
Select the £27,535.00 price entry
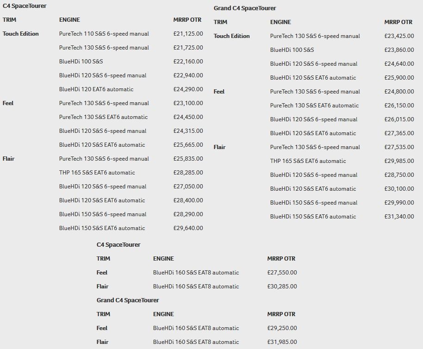(399, 147)
